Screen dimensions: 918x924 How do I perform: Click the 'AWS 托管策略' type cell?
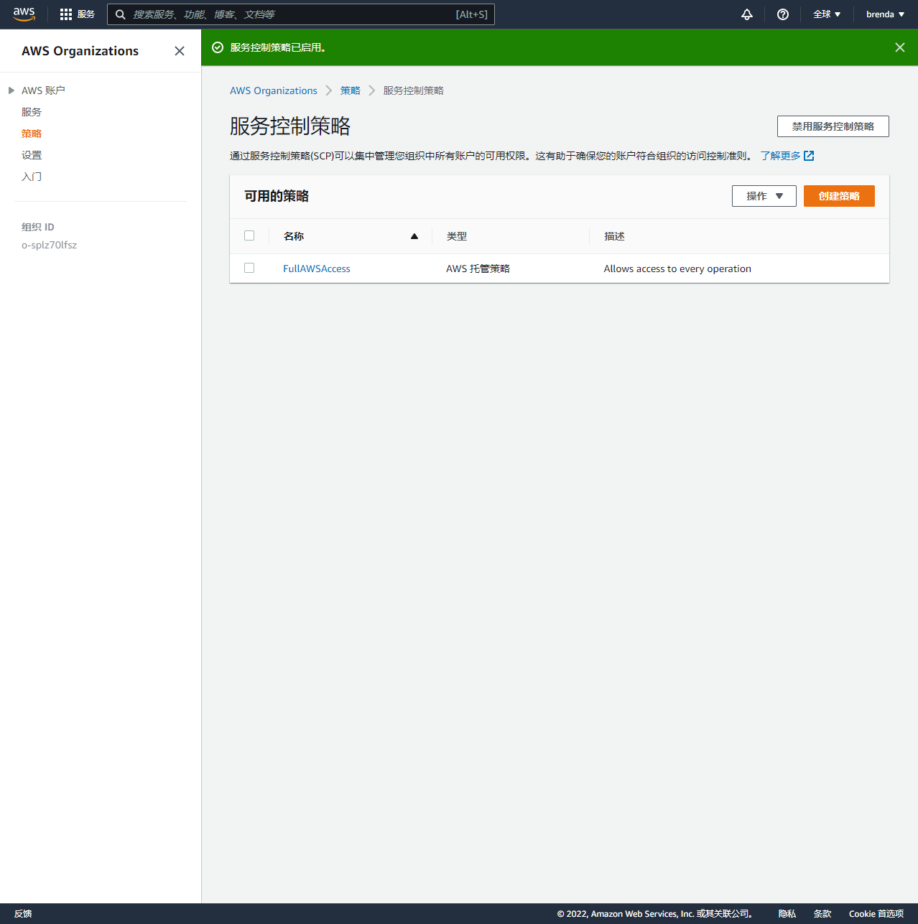[478, 269]
